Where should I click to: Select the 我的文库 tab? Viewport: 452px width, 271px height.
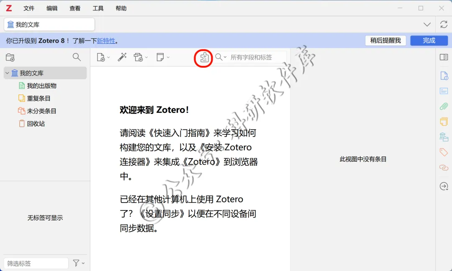tap(49, 25)
